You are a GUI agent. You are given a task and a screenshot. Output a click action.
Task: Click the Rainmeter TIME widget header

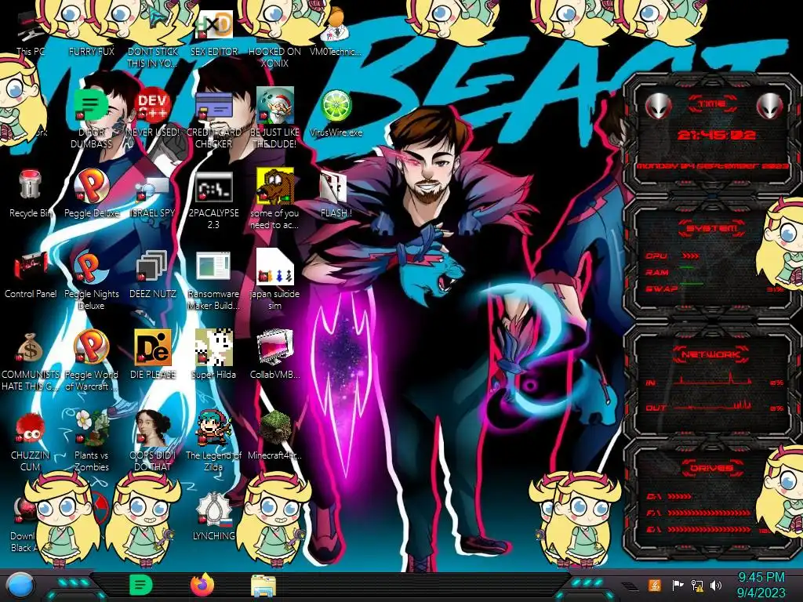(x=712, y=104)
